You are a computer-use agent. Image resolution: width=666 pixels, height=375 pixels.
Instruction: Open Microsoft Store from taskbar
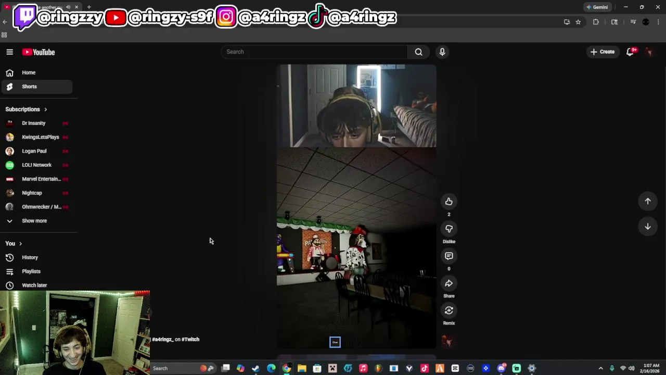tap(317, 368)
